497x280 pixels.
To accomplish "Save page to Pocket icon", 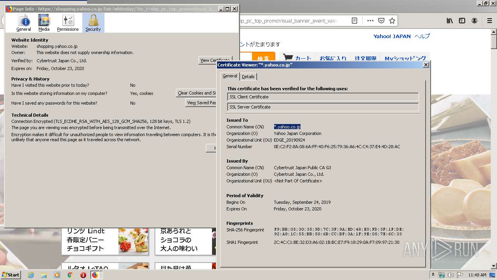I will click(381, 21).
